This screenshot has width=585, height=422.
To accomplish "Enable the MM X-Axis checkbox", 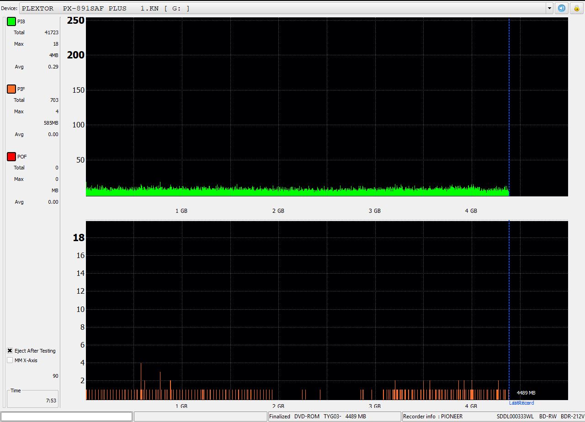I will coord(10,360).
